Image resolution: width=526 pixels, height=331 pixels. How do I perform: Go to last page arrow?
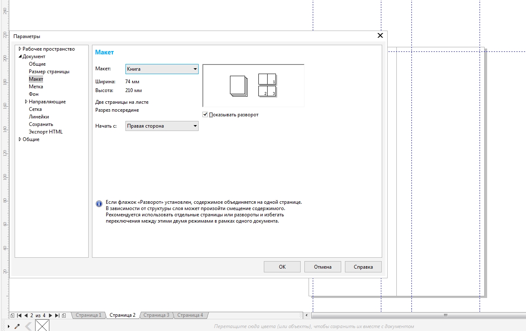point(57,315)
